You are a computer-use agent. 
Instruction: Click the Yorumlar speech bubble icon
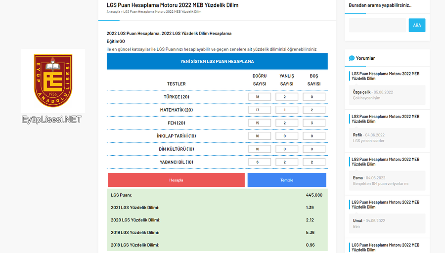(352, 58)
